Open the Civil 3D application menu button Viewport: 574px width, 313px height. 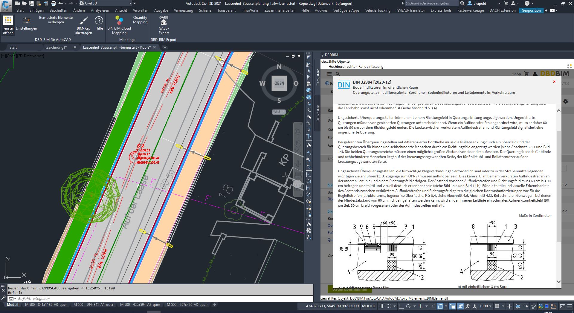pos(6,6)
